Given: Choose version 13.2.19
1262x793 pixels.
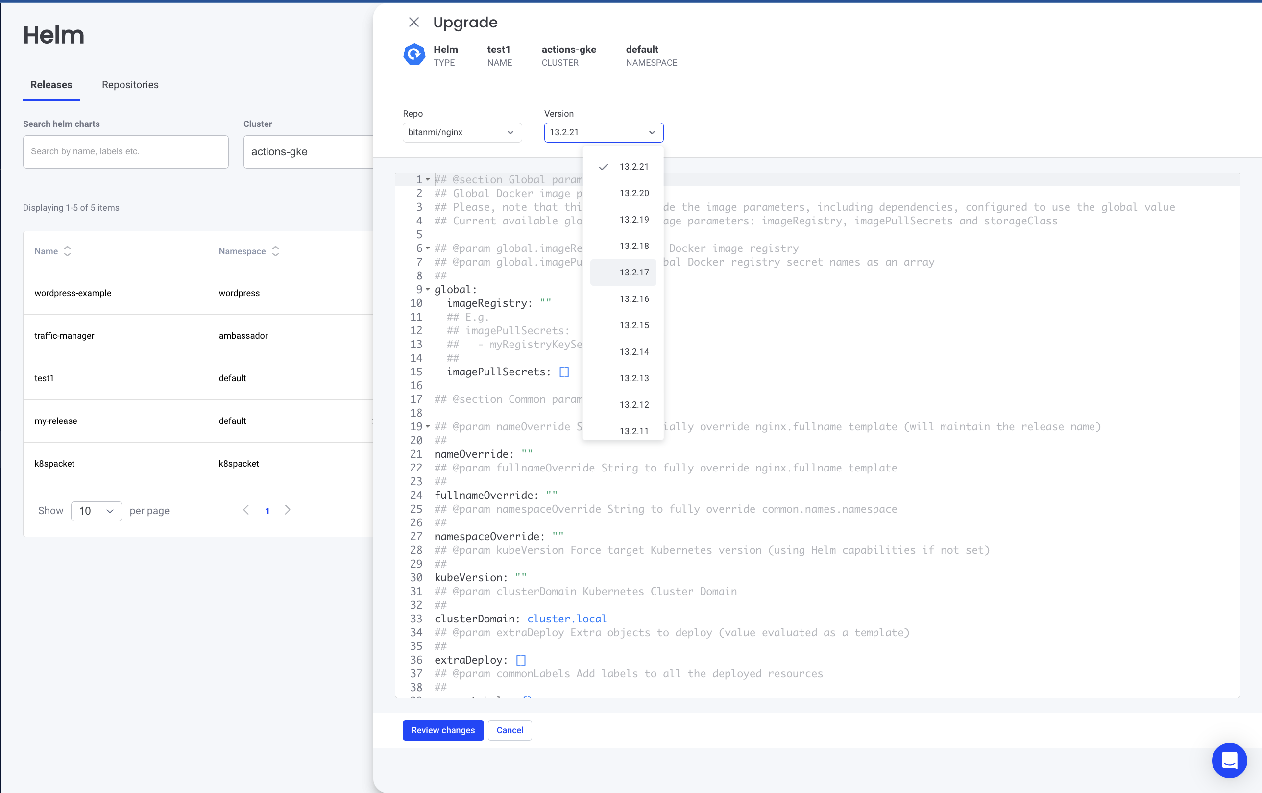Looking at the screenshot, I should (x=623, y=220).
